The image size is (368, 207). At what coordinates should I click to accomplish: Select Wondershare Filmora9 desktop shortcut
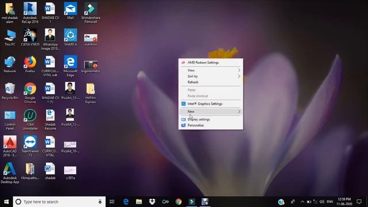(x=91, y=13)
